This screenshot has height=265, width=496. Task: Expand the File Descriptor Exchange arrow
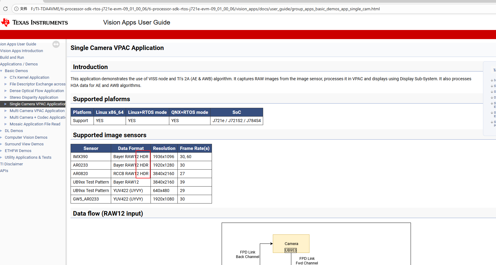(6, 84)
